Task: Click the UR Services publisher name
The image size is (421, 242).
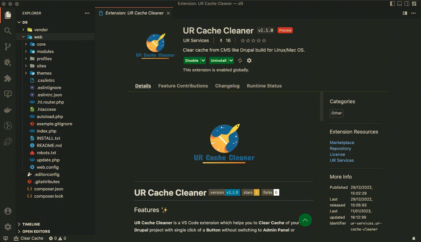Action: (x=196, y=40)
